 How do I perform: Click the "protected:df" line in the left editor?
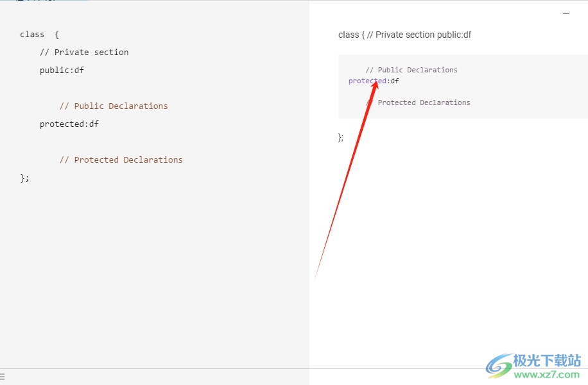point(69,124)
